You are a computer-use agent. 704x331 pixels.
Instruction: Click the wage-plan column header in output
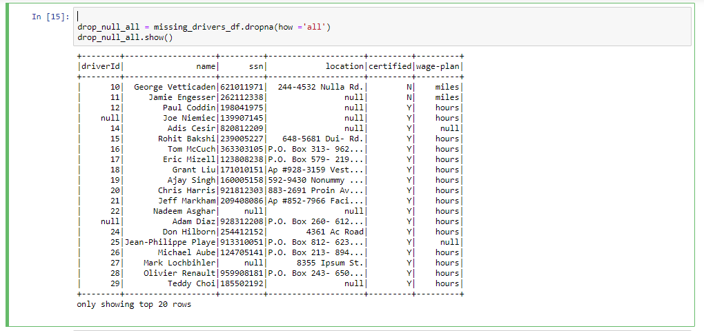pyautogui.click(x=438, y=66)
